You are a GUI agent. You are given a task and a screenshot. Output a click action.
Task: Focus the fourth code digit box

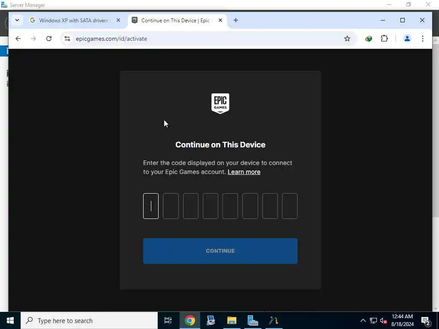210,206
